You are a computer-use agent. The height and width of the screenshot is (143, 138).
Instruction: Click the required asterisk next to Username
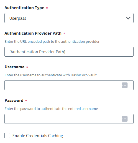point(27,67)
